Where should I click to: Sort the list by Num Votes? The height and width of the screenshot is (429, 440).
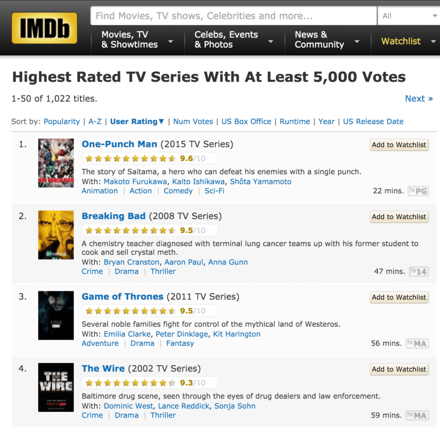point(193,121)
